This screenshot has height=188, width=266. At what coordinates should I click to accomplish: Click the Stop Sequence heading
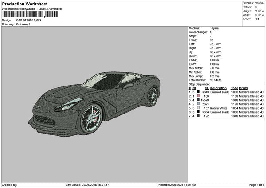[199, 84]
